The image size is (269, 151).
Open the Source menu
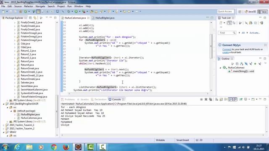point(18,6)
